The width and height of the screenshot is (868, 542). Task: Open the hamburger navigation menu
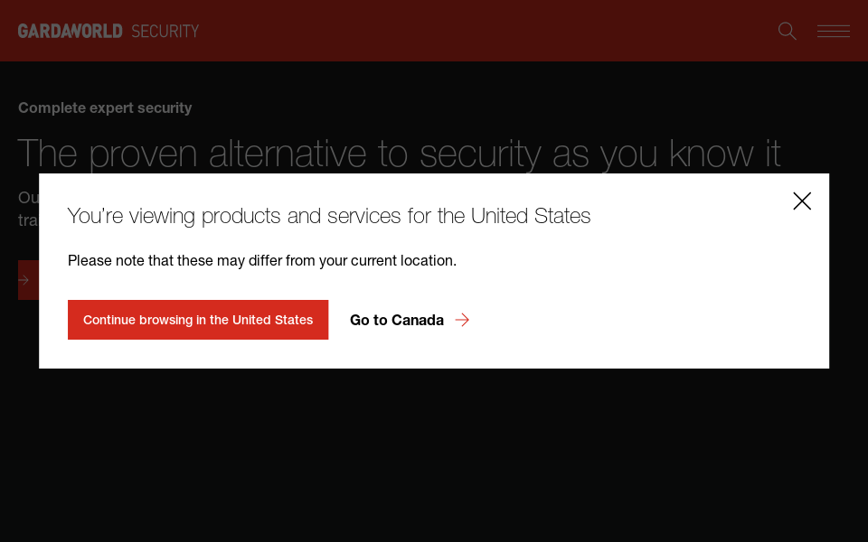coord(833,31)
